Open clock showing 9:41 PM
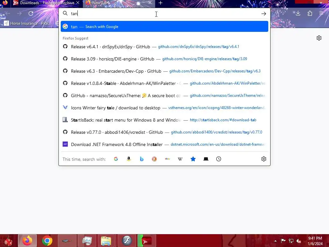 pos(315,241)
